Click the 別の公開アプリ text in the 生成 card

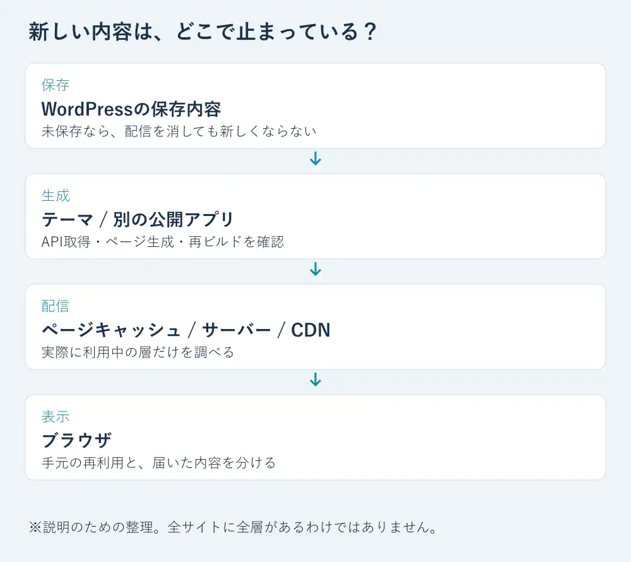174,219
